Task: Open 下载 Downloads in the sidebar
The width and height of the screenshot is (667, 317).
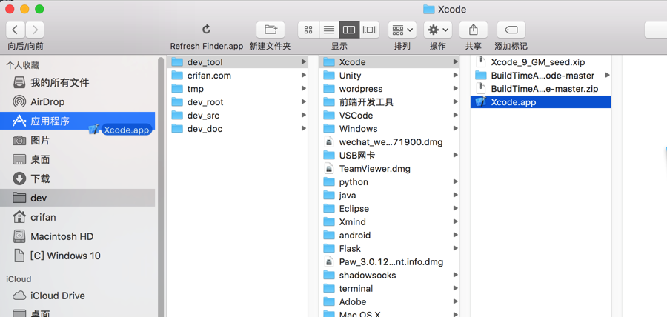Action: [x=77, y=178]
